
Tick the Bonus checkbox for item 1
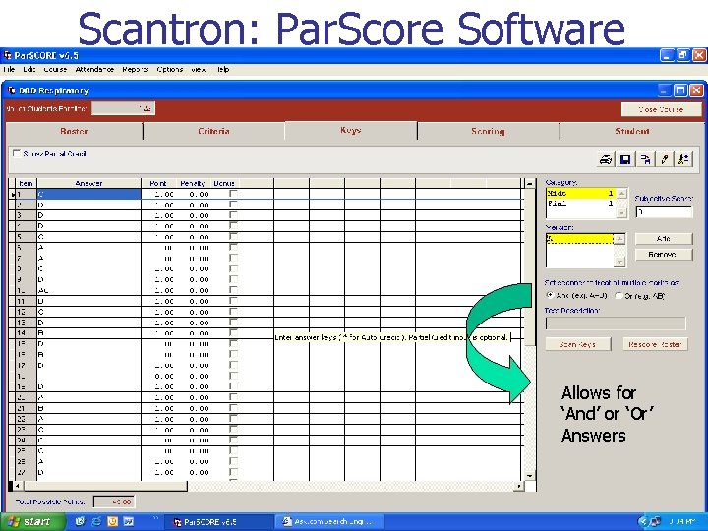[233, 194]
